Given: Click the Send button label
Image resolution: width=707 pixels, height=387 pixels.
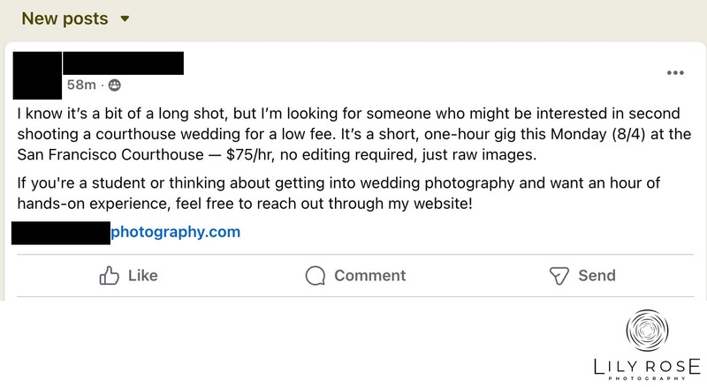Looking at the screenshot, I should tap(597, 275).
